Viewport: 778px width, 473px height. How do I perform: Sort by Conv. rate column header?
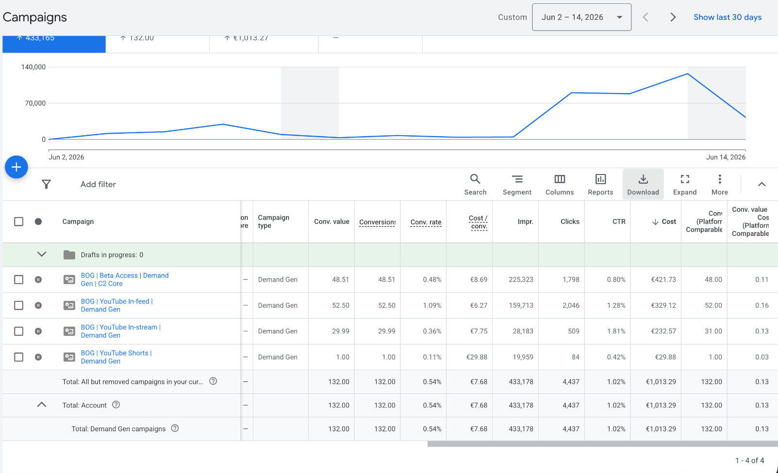click(426, 222)
